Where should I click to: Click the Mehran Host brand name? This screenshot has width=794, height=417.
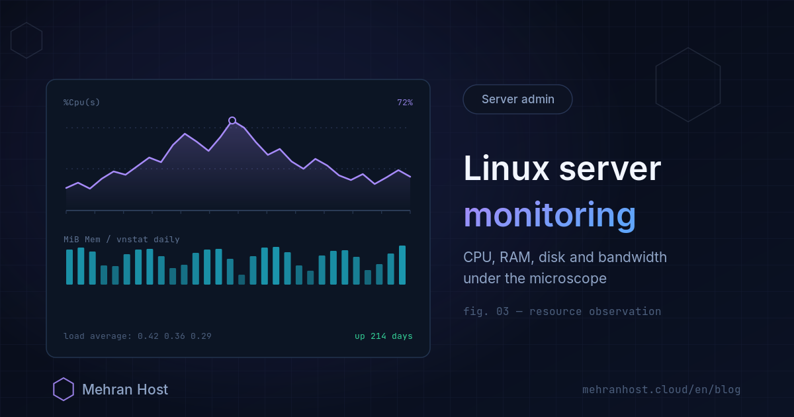tap(125, 389)
